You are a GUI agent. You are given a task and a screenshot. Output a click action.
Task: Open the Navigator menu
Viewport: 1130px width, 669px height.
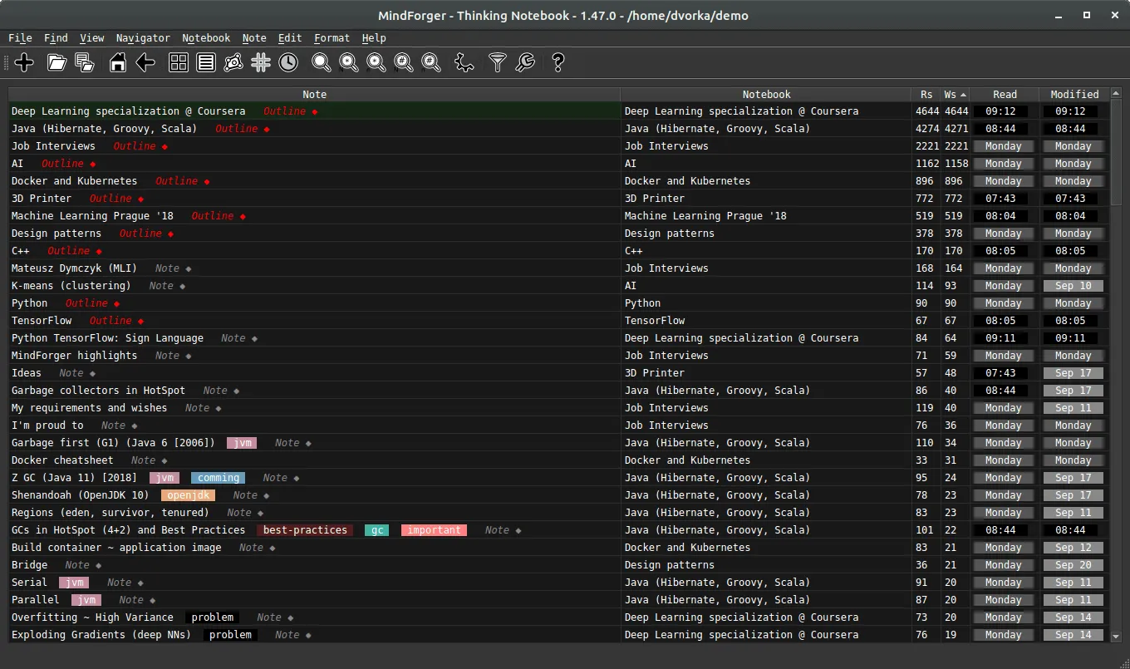(143, 38)
